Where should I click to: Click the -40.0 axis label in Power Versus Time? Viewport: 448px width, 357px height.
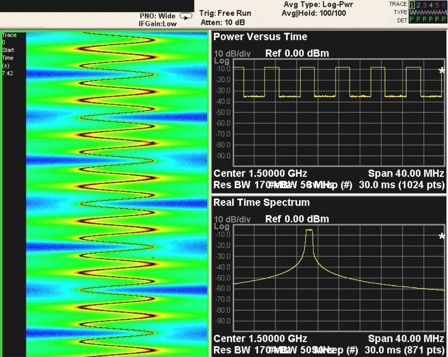223,102
